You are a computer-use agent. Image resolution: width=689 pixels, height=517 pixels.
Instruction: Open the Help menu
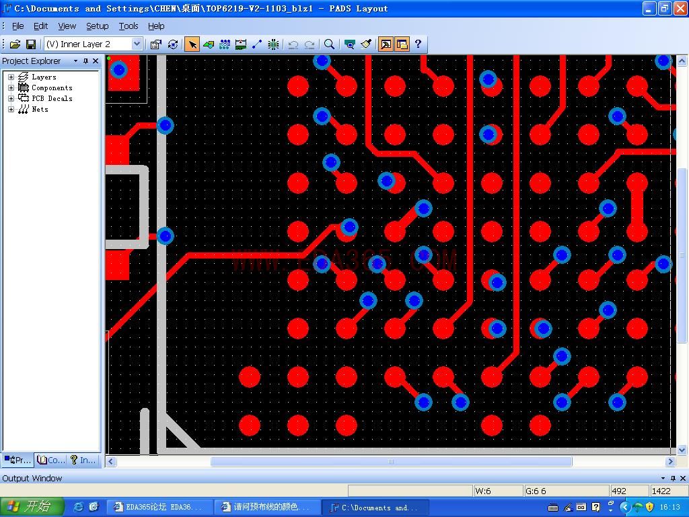[156, 26]
